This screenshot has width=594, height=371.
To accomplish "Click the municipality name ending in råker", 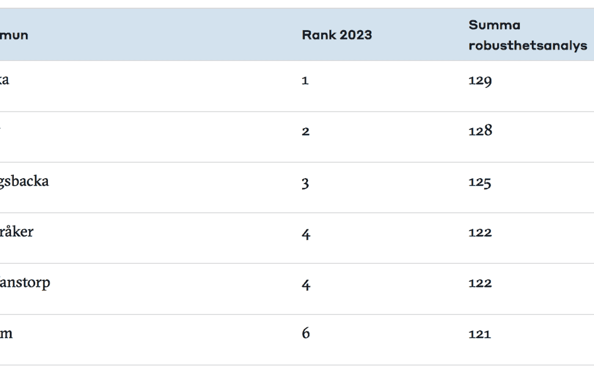I will (x=16, y=231).
